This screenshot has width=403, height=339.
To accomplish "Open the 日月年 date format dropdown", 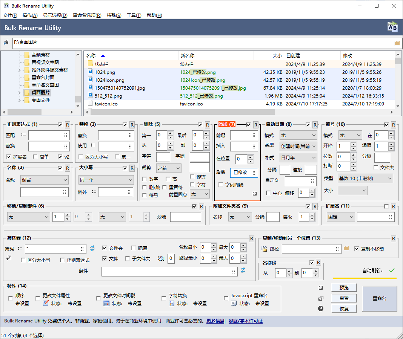I will tap(298, 158).
